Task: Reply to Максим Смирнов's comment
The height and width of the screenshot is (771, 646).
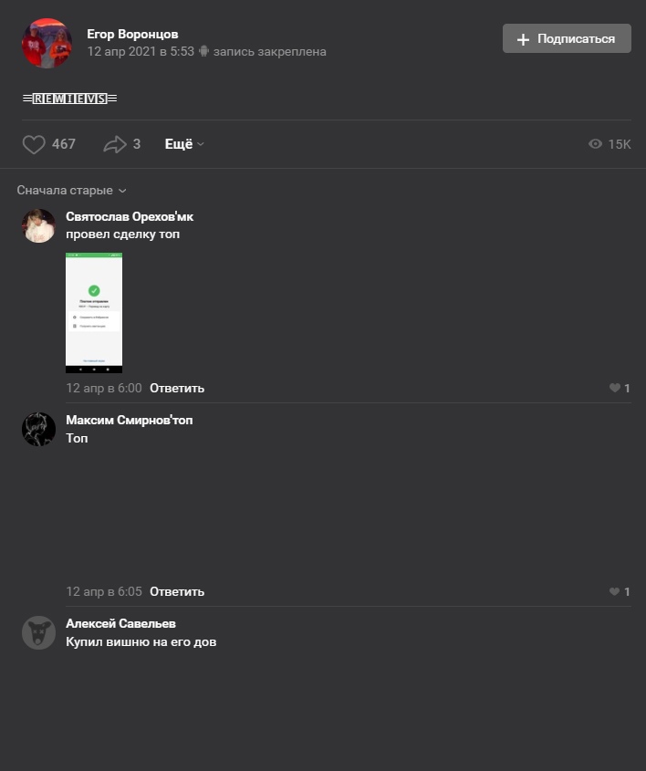Action: pos(177,591)
